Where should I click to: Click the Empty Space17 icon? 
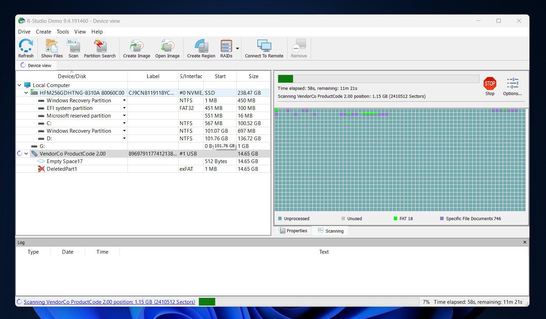tap(41, 161)
